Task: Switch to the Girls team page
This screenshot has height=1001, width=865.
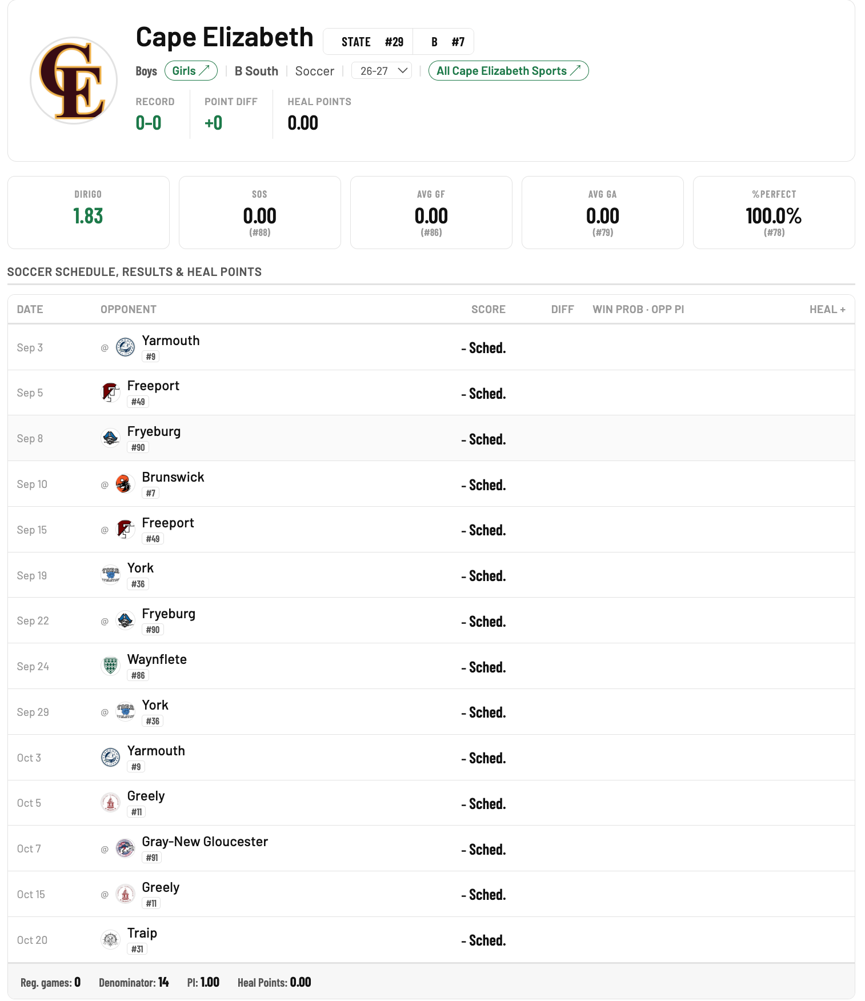Action: click(191, 71)
